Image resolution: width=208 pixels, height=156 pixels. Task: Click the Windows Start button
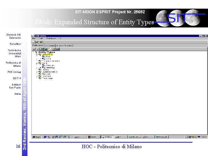36,137
